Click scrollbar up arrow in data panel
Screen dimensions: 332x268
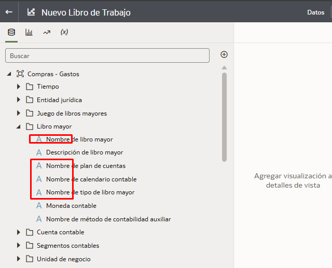pos(225,68)
